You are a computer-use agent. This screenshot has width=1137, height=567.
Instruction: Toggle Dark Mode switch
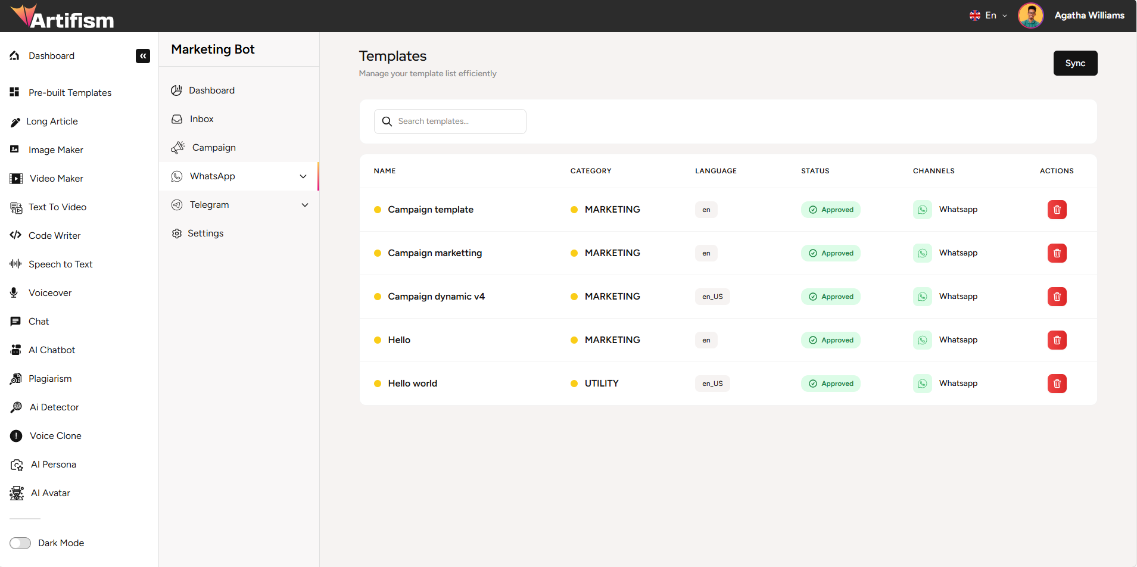pos(20,543)
